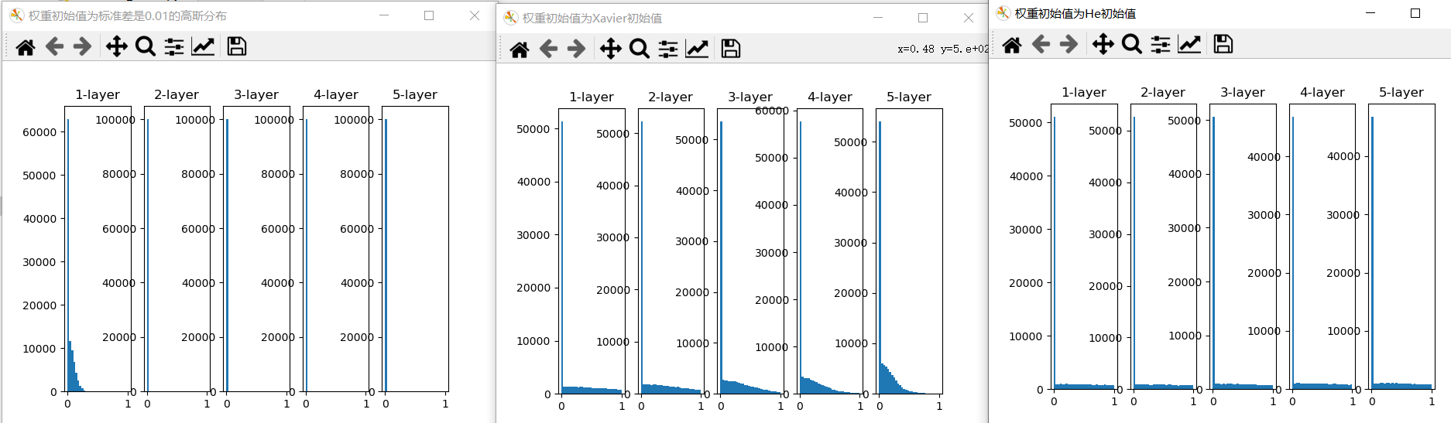
Task: Open Configure subplots in He window
Action: coord(1161,45)
